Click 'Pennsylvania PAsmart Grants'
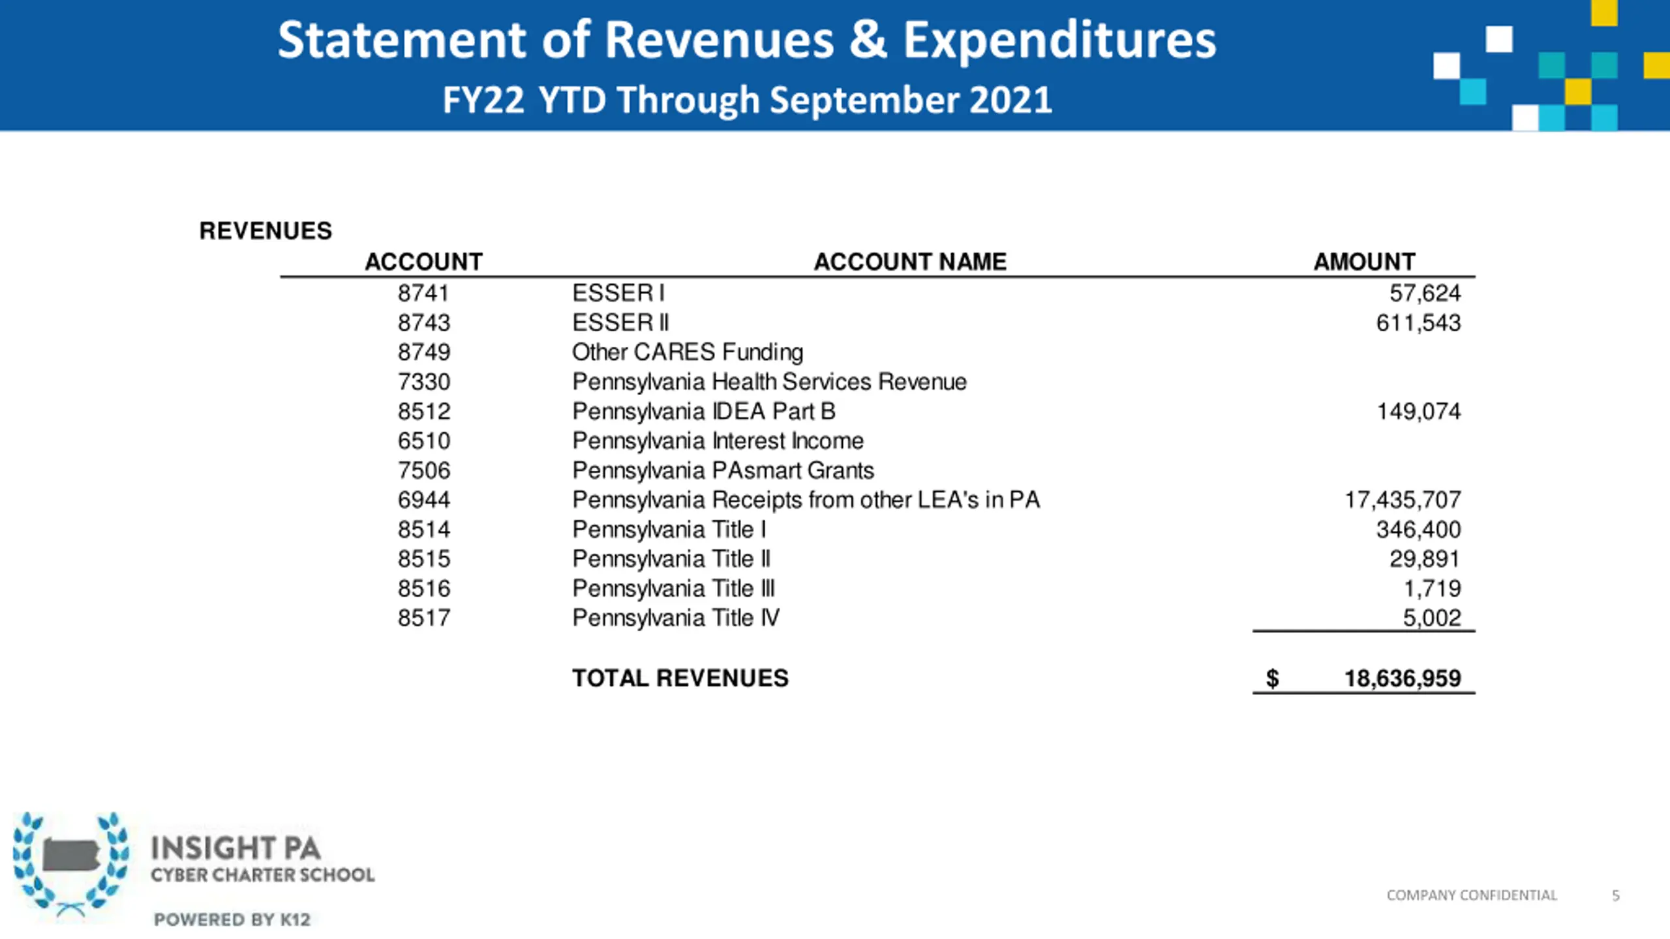This screenshot has width=1670, height=939. tap(723, 471)
